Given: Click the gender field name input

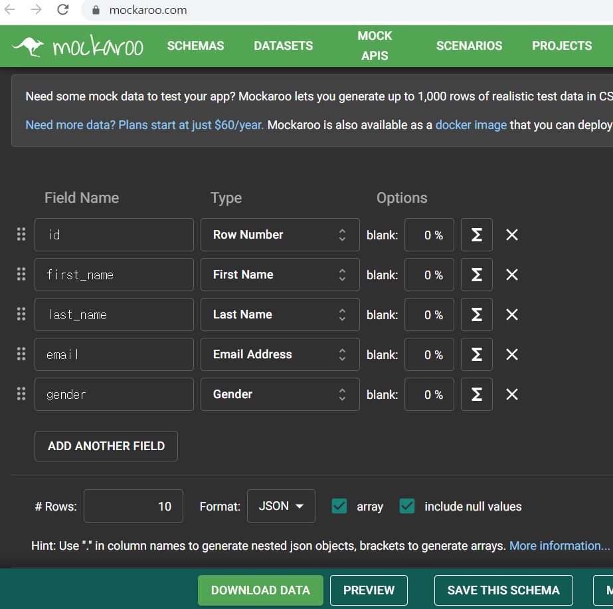Looking at the screenshot, I should point(114,394).
